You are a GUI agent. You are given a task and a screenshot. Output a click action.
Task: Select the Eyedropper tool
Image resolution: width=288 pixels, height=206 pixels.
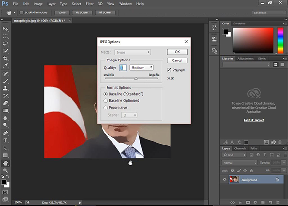[5, 66]
